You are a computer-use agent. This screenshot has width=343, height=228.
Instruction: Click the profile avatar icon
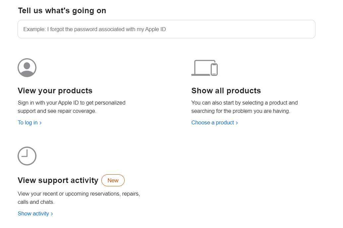tap(27, 68)
